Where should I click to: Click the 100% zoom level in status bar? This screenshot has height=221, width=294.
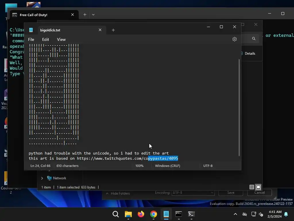[x=140, y=166]
